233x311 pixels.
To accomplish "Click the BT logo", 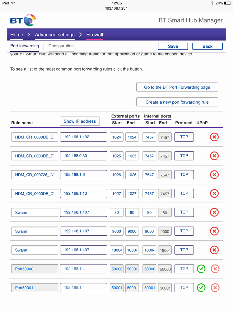I will coord(23,20).
